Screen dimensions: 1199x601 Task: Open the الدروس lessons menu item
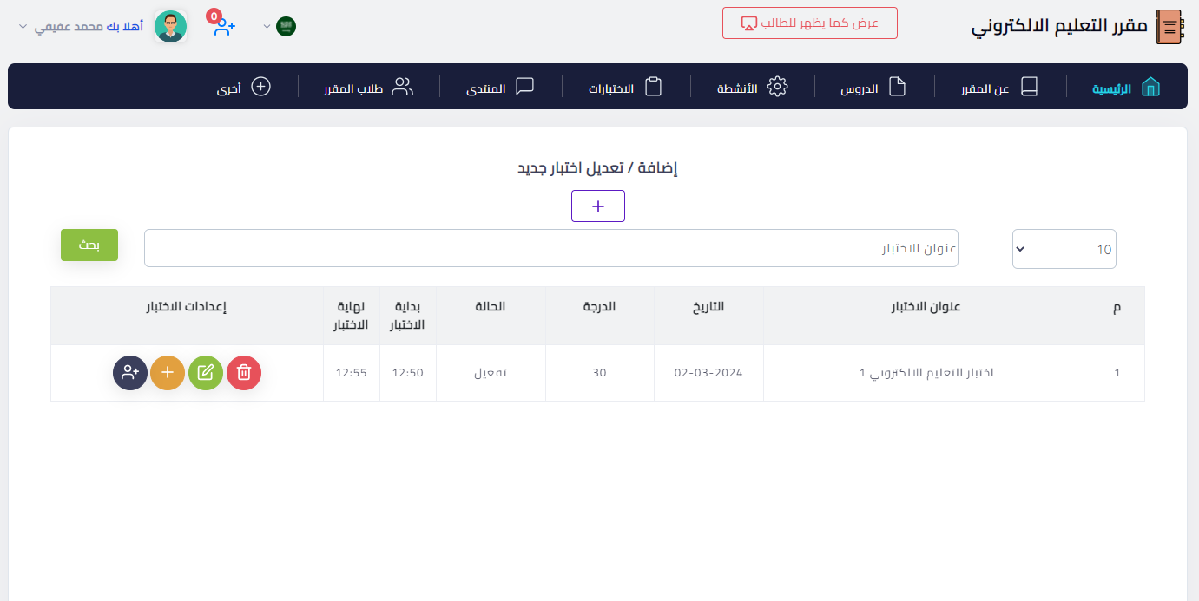coord(873,88)
